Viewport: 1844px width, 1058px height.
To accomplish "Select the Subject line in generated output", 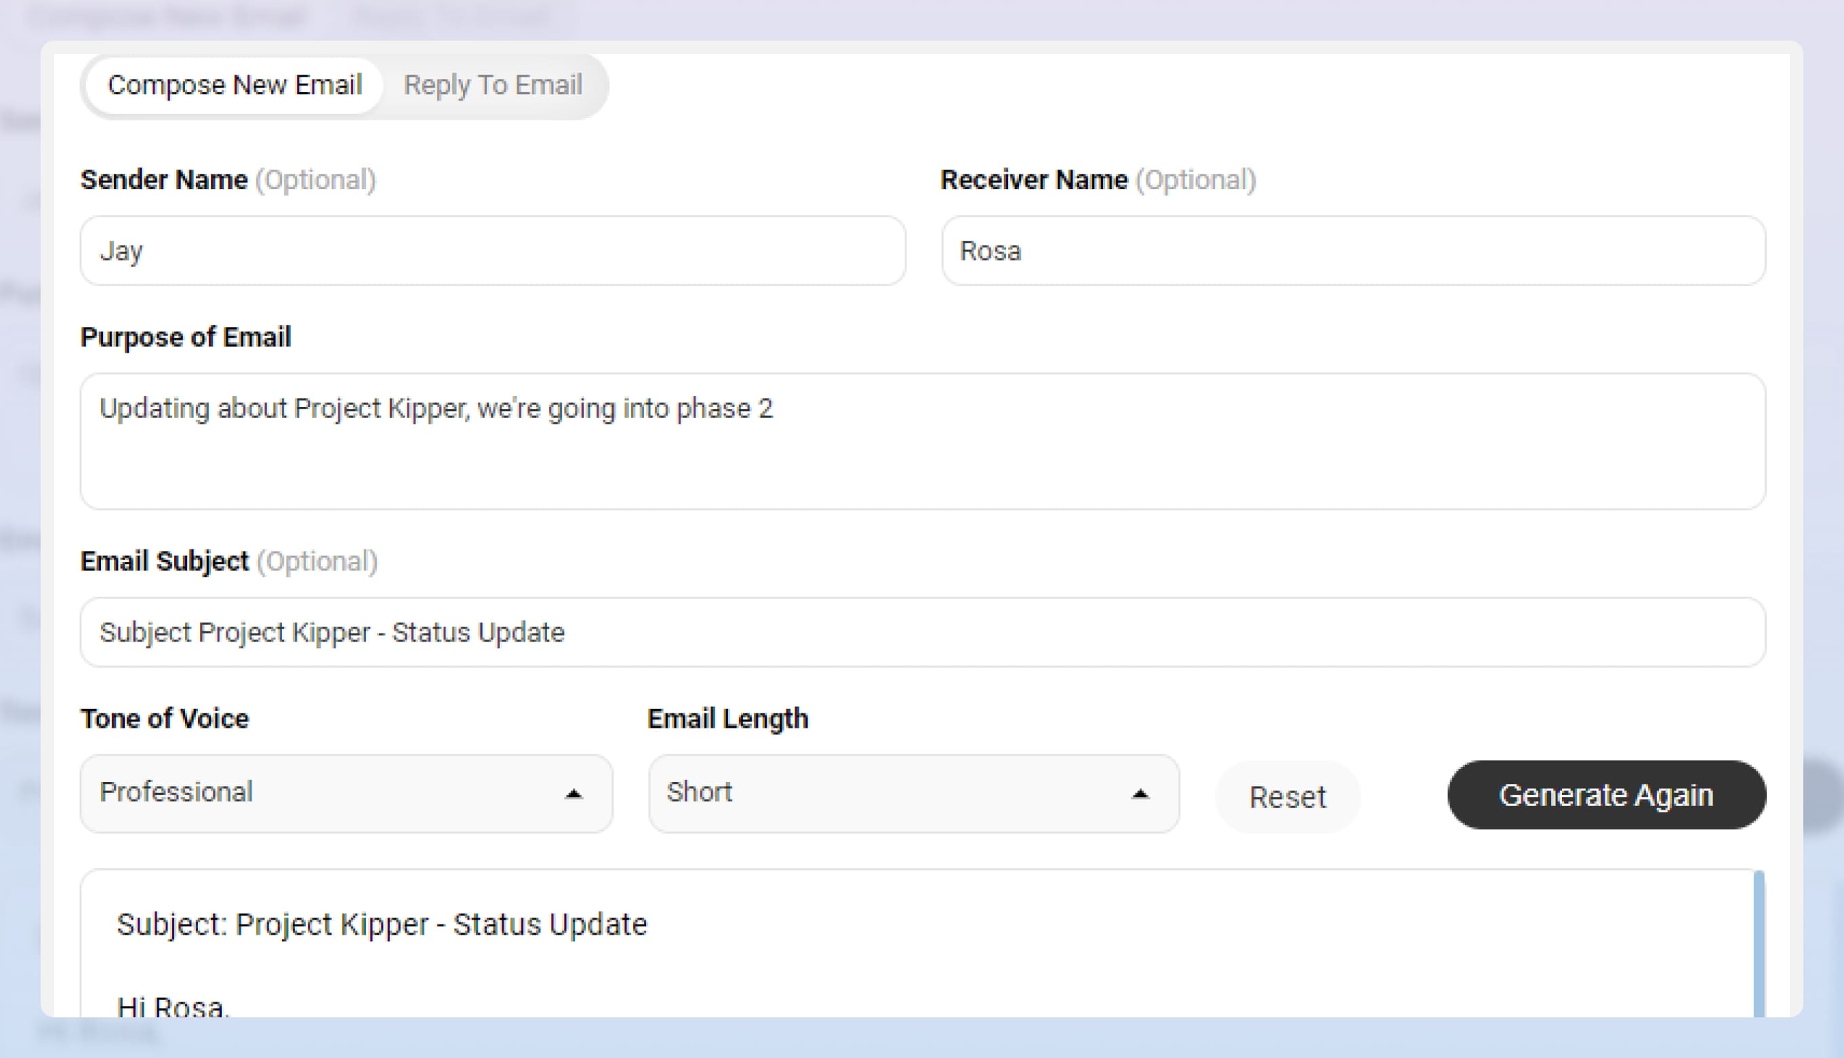I will (383, 924).
